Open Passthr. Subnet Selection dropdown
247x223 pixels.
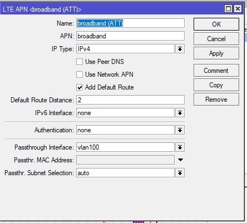click(x=180, y=173)
